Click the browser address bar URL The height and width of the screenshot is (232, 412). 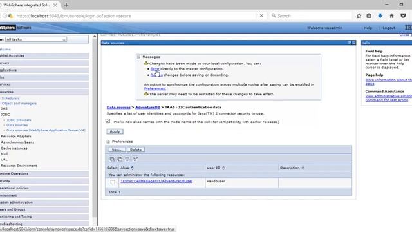click(x=73, y=16)
